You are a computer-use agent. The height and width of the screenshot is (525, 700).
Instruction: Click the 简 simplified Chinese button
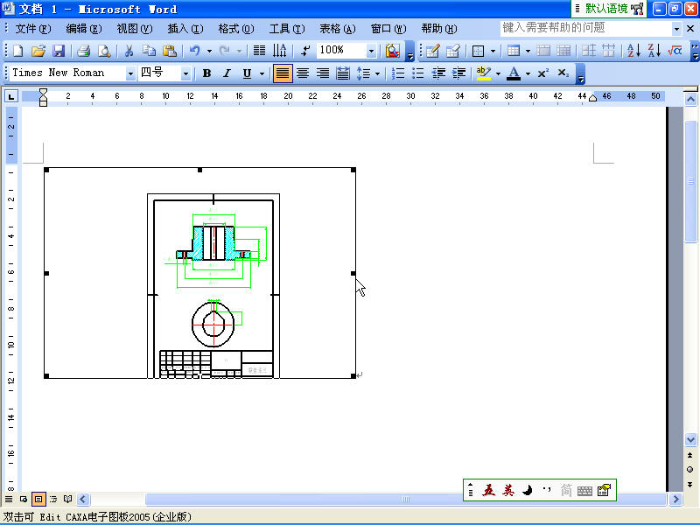tap(565, 491)
